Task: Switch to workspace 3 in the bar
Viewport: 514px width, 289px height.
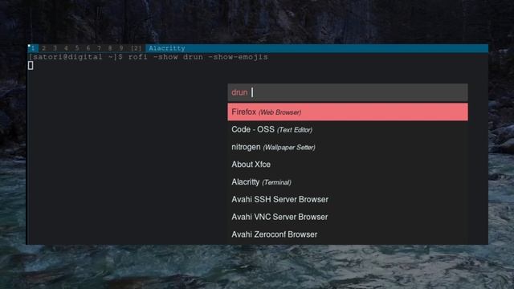Action: click(55, 48)
